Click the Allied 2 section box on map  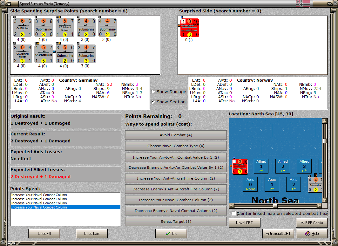click(283, 166)
